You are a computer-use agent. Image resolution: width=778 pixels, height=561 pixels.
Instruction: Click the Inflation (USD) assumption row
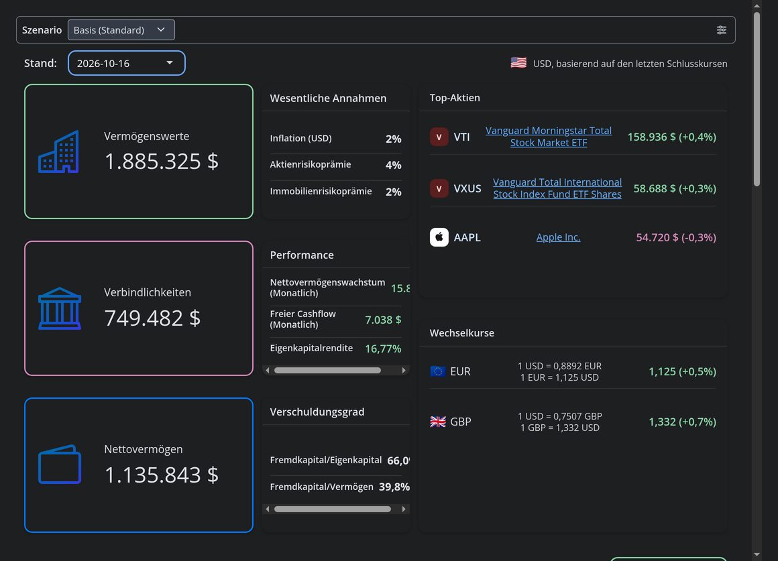click(335, 138)
